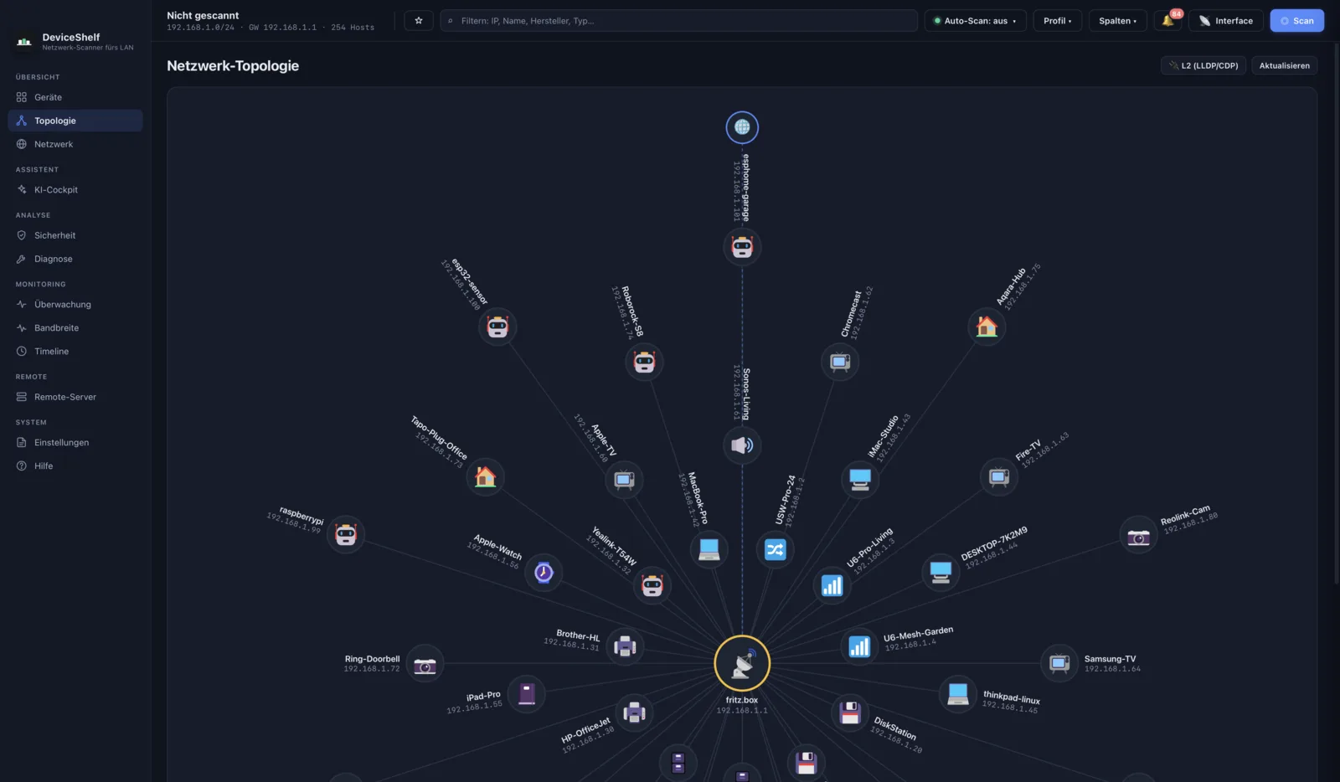Select the Roborock-S8 node icon

644,362
